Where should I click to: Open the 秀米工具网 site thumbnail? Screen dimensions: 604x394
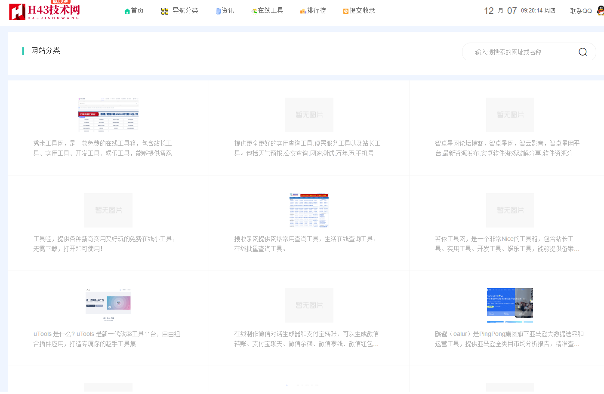pyautogui.click(x=108, y=114)
